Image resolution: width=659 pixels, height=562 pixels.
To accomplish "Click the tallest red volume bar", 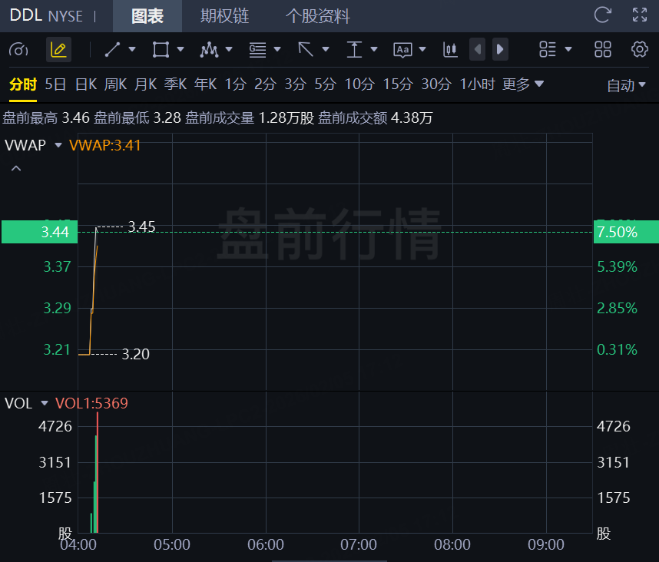I will point(98,472).
